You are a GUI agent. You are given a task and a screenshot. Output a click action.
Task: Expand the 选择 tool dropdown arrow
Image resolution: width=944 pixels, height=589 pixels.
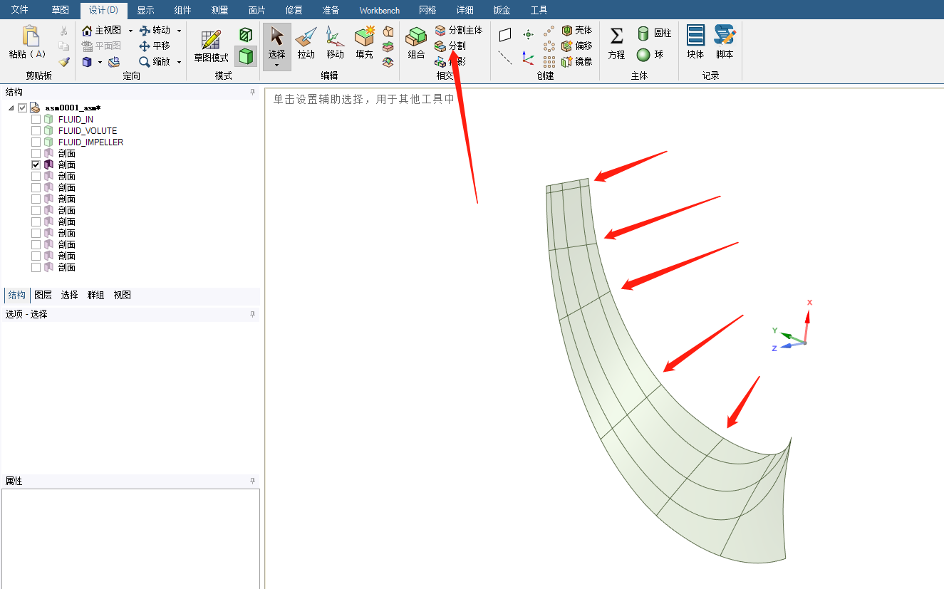click(x=276, y=66)
